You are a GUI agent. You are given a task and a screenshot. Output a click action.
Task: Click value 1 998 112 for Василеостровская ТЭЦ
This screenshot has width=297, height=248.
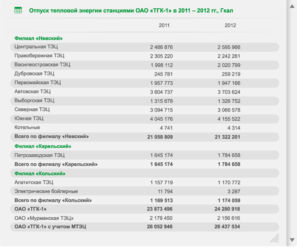pos(162,65)
